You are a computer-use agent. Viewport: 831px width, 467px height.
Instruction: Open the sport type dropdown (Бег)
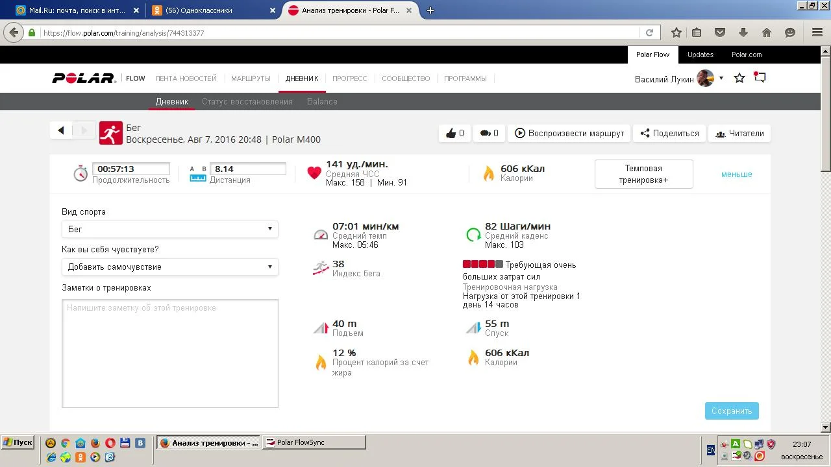170,229
